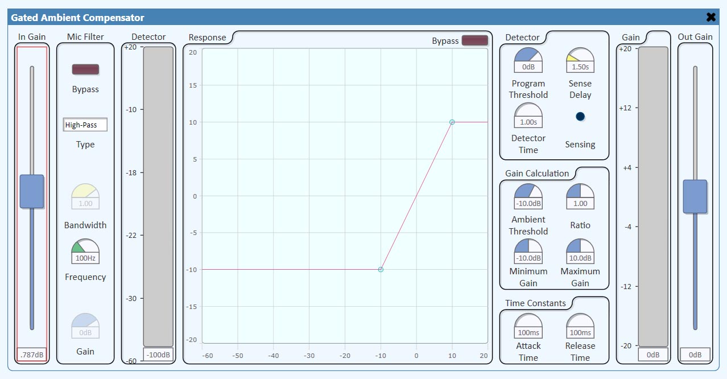
Task: Toggle the Response Bypass button
Action: [x=474, y=40]
